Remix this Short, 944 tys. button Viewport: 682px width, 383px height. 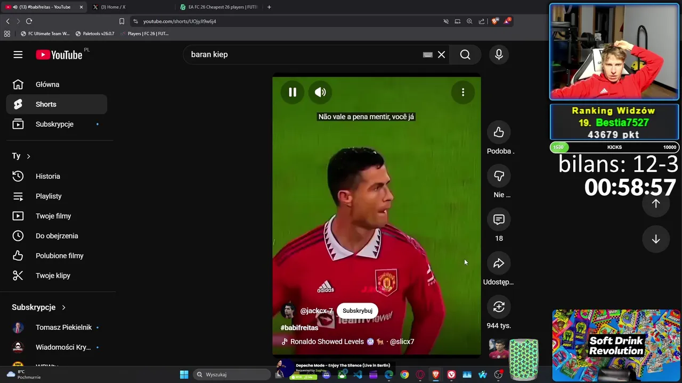tap(499, 307)
